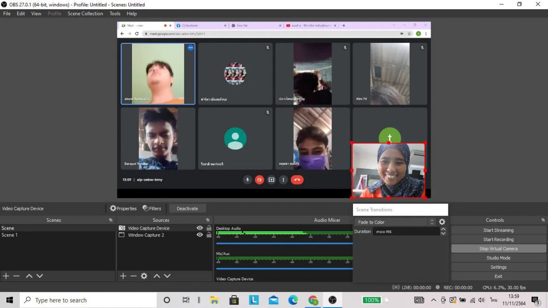Open the Scene Collection menu
Image resolution: width=548 pixels, height=308 pixels.
(85, 14)
